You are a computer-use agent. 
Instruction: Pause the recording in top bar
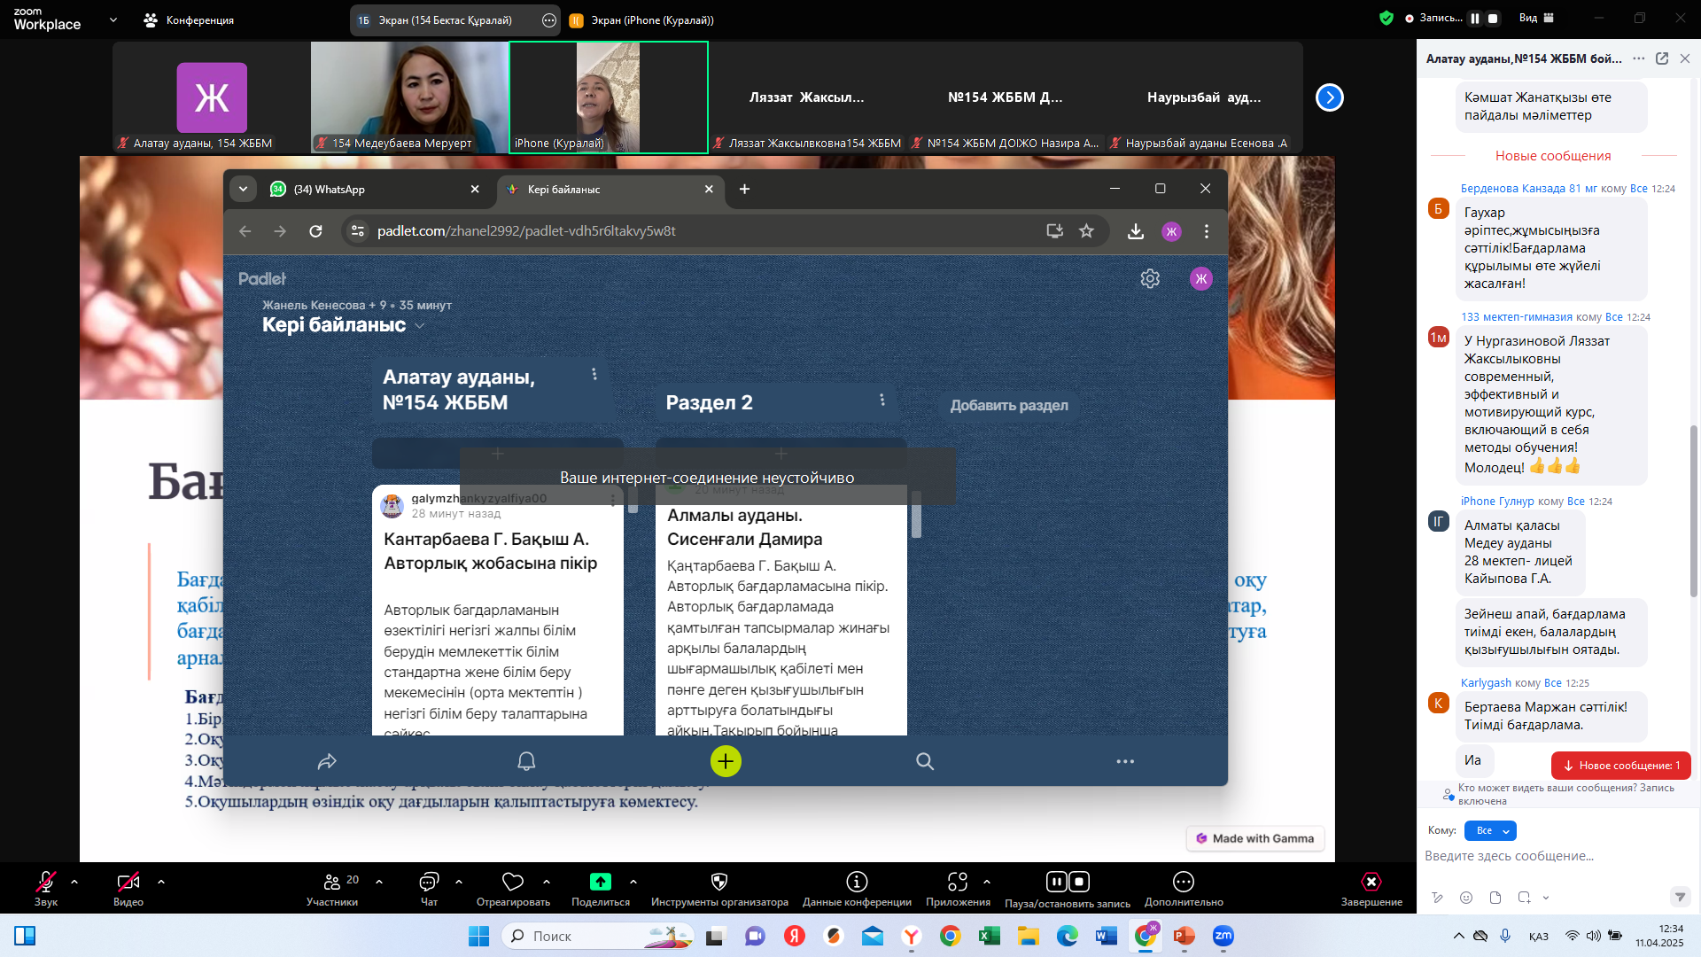(x=1475, y=18)
